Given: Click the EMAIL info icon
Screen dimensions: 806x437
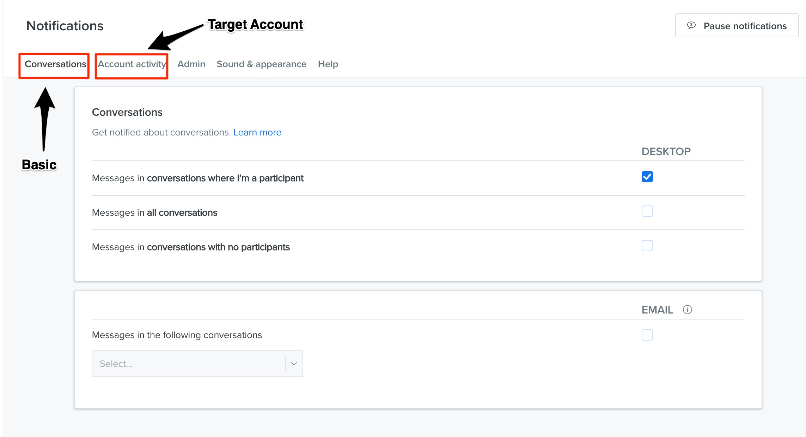Looking at the screenshot, I should coord(687,310).
